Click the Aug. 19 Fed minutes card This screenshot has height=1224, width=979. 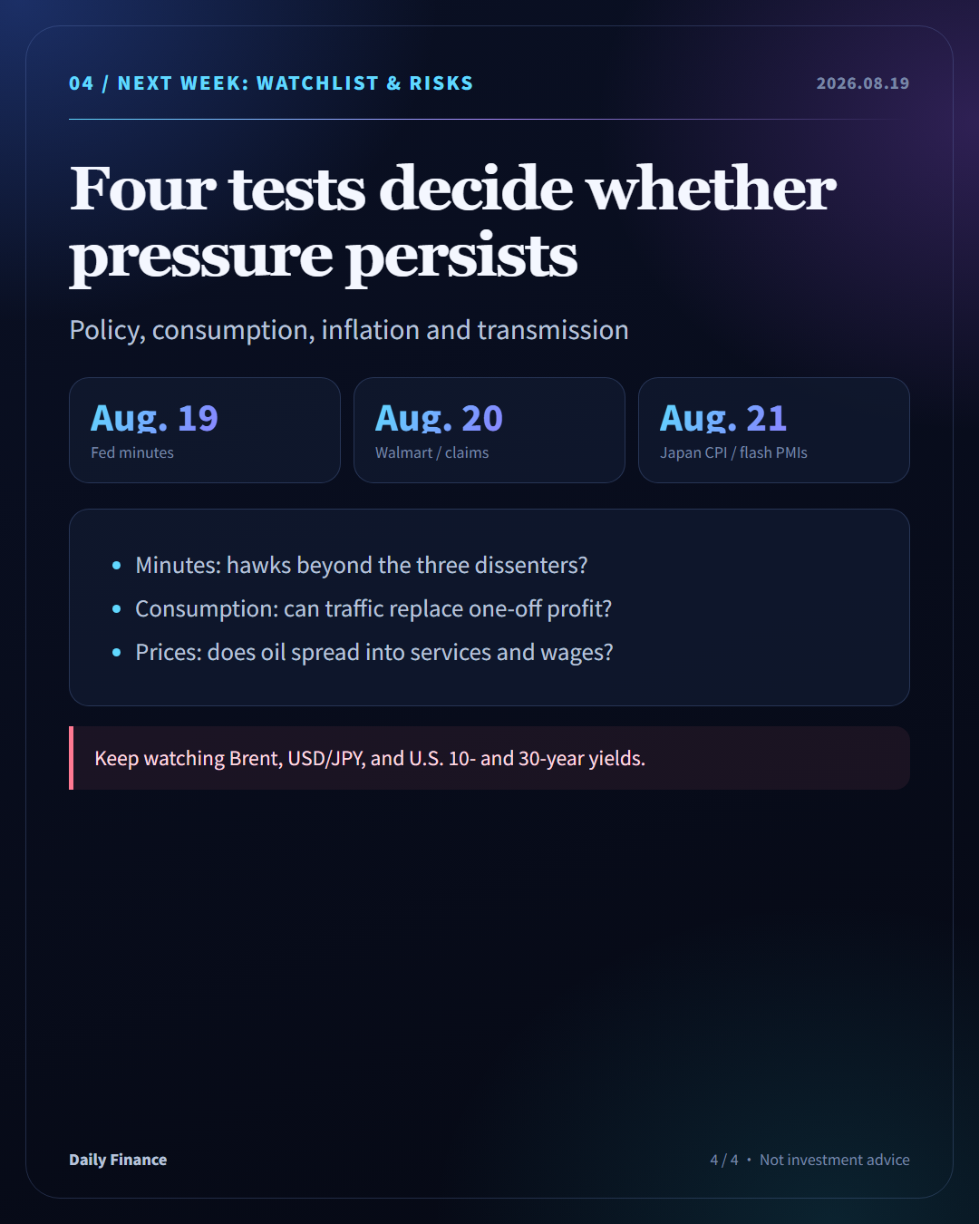[x=205, y=430]
